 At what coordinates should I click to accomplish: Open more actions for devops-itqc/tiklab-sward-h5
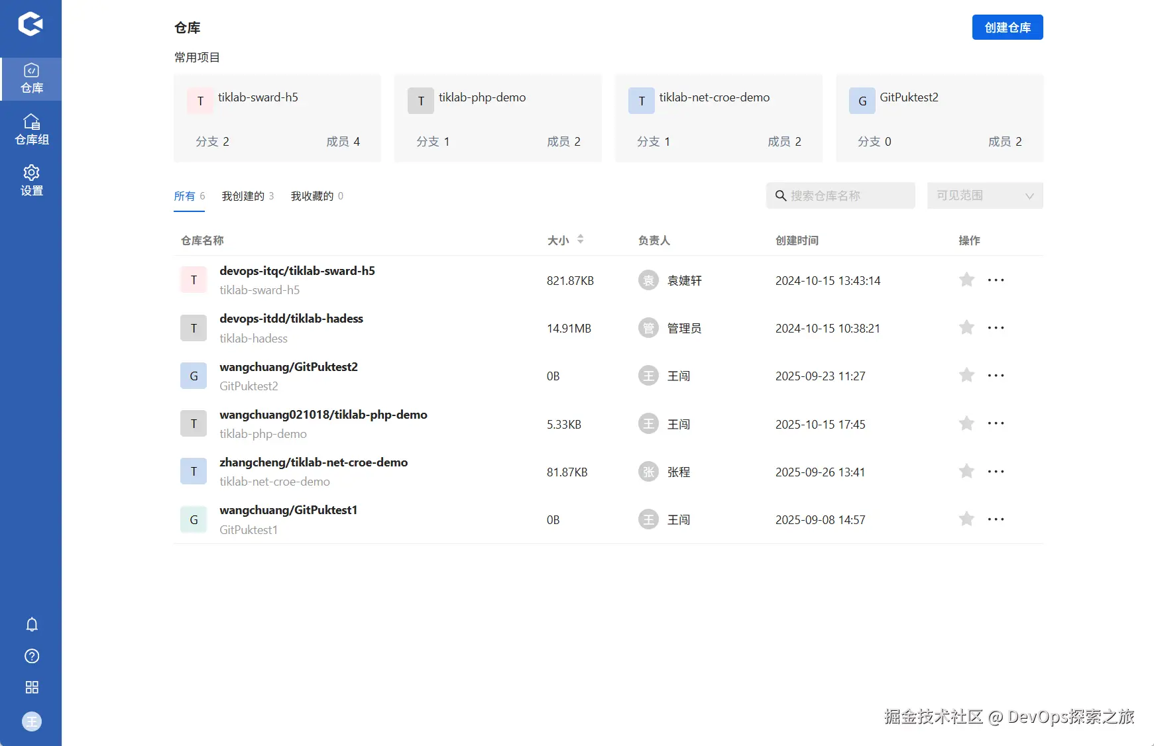[x=996, y=280]
